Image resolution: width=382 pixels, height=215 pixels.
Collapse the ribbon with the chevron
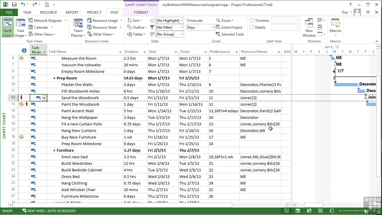pos(377,41)
